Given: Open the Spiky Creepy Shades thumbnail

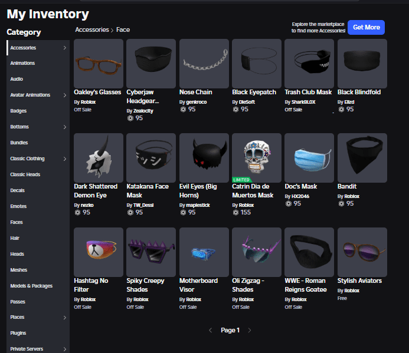Looking at the screenshot, I should point(151,252).
